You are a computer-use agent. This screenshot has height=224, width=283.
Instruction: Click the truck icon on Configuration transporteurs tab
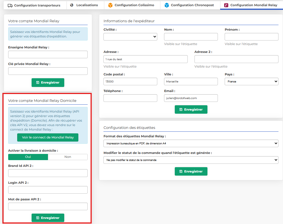coord(10,5)
